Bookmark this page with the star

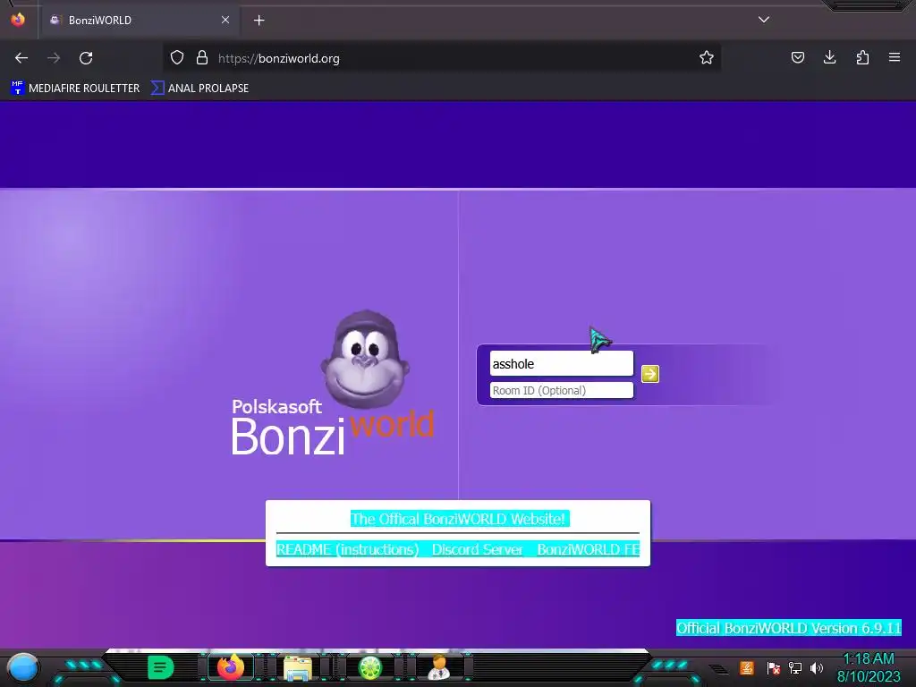click(x=707, y=57)
